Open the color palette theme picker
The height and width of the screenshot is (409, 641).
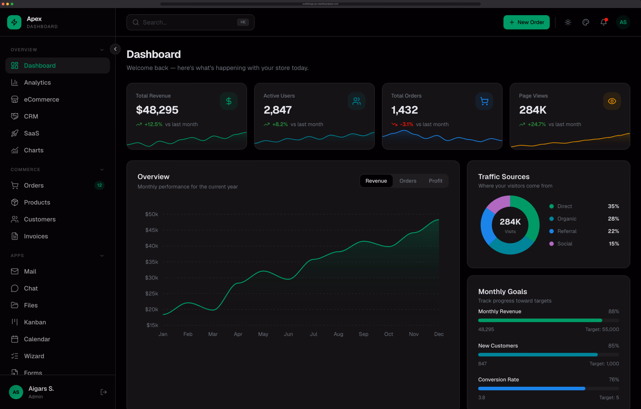tap(586, 22)
